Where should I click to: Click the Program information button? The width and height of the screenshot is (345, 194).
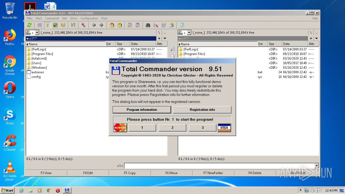coord(142,110)
